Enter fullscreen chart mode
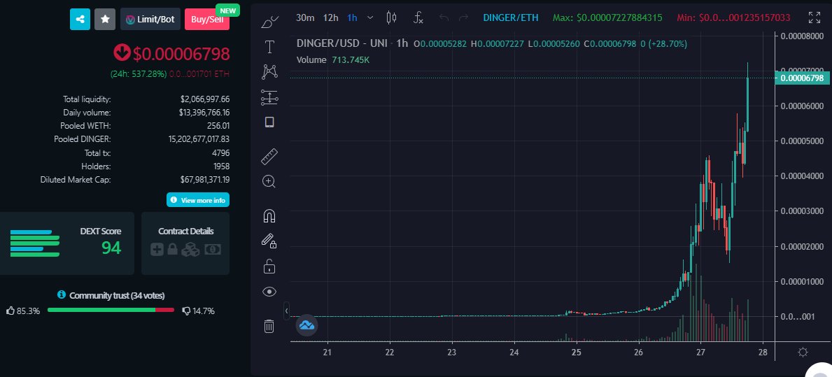Screen dimensions: 832x377 [x=814, y=17]
